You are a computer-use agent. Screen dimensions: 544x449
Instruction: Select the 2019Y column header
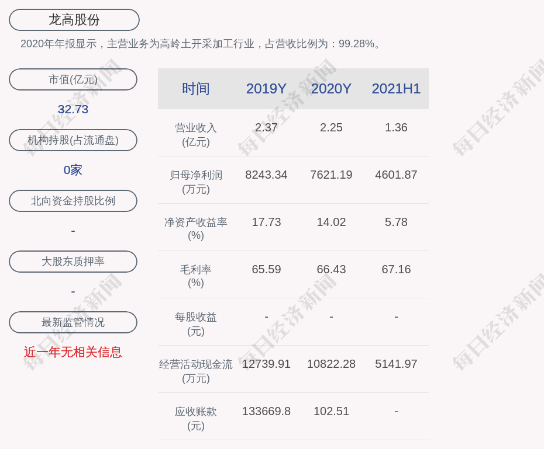click(x=266, y=89)
